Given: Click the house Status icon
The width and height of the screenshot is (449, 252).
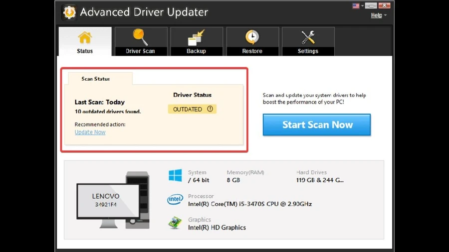Looking at the screenshot, I should [85, 38].
